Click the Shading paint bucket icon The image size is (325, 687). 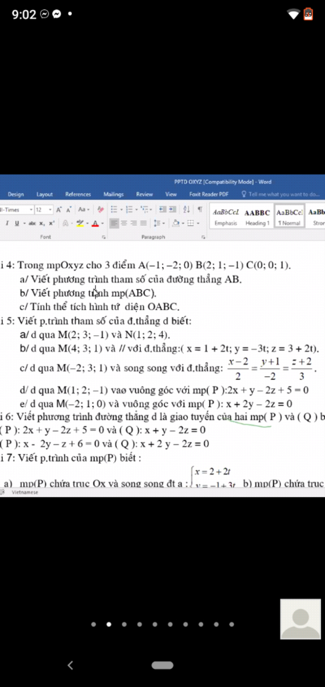click(x=176, y=223)
